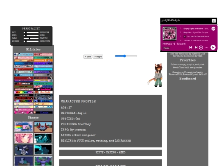221x166 pixels.
Task: Click the blue range slider handle
Action: (124, 56)
